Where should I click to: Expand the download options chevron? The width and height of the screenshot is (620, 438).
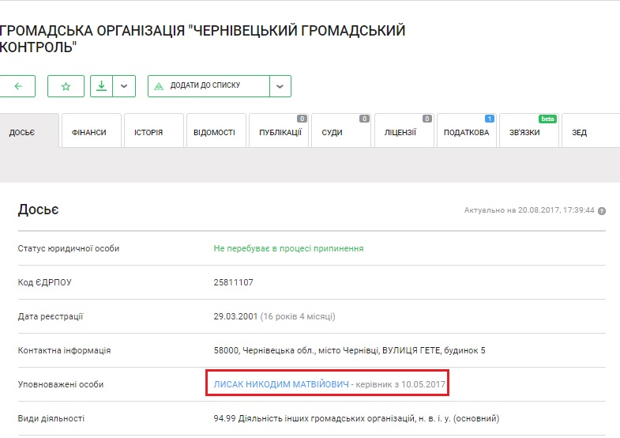124,86
